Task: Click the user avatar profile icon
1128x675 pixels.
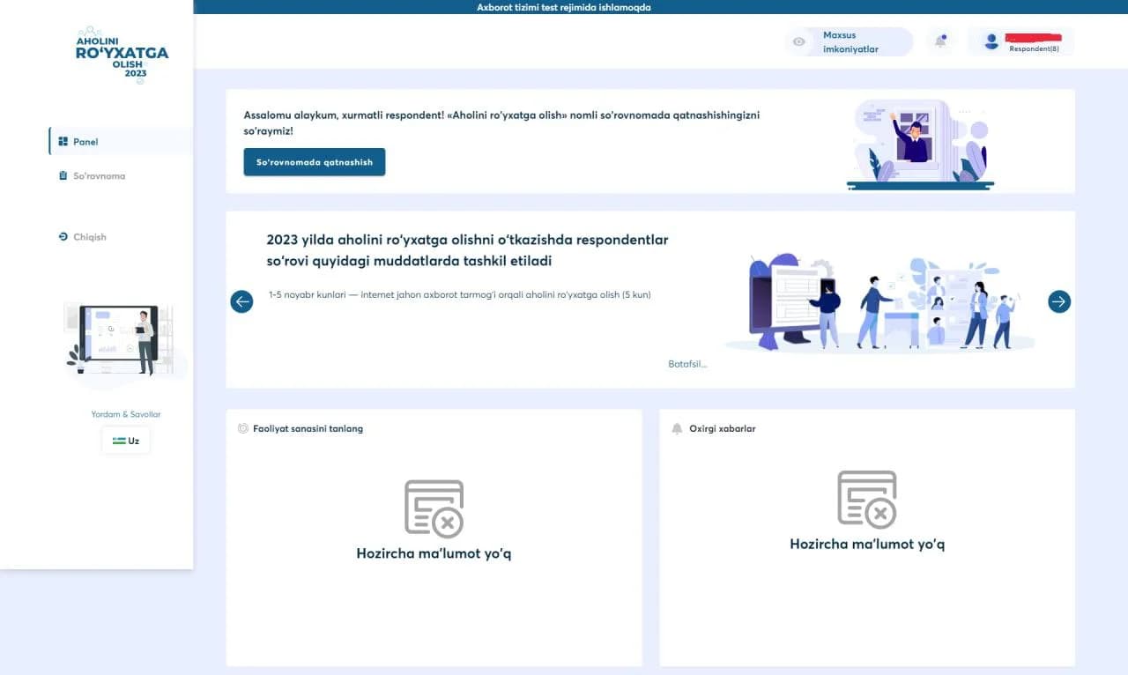Action: click(x=991, y=41)
